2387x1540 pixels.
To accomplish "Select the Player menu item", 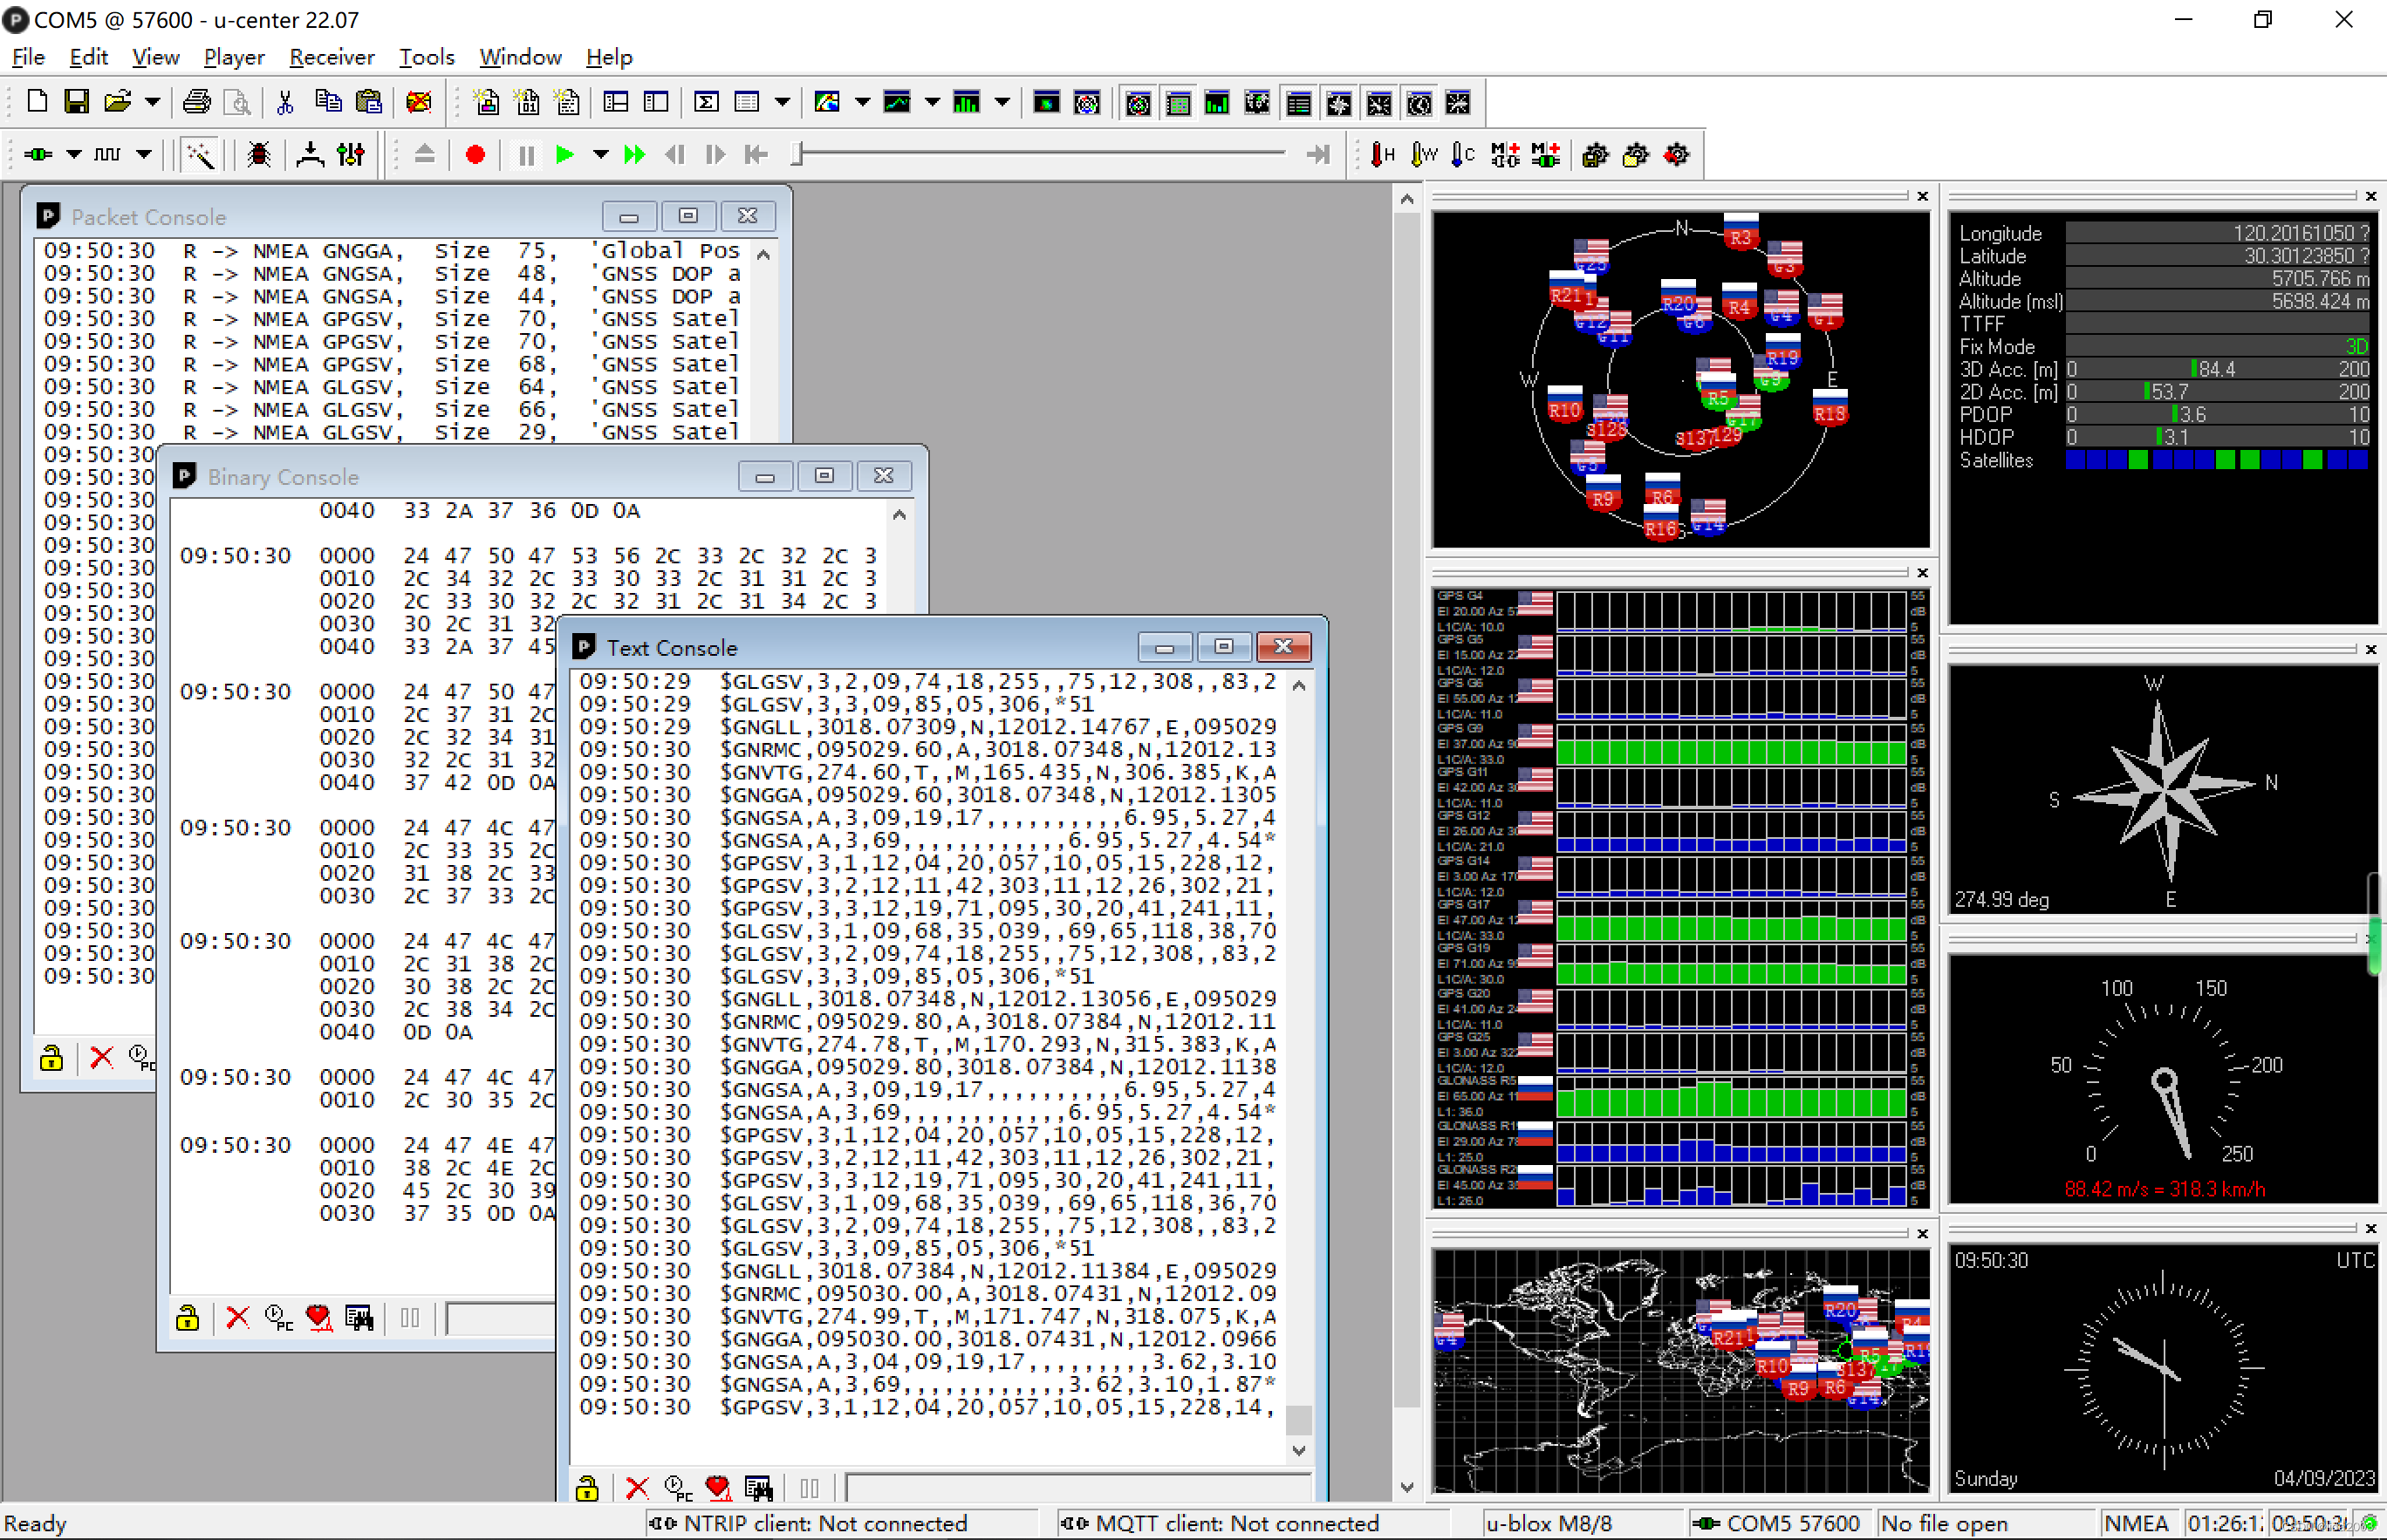I will pyautogui.click(x=233, y=56).
